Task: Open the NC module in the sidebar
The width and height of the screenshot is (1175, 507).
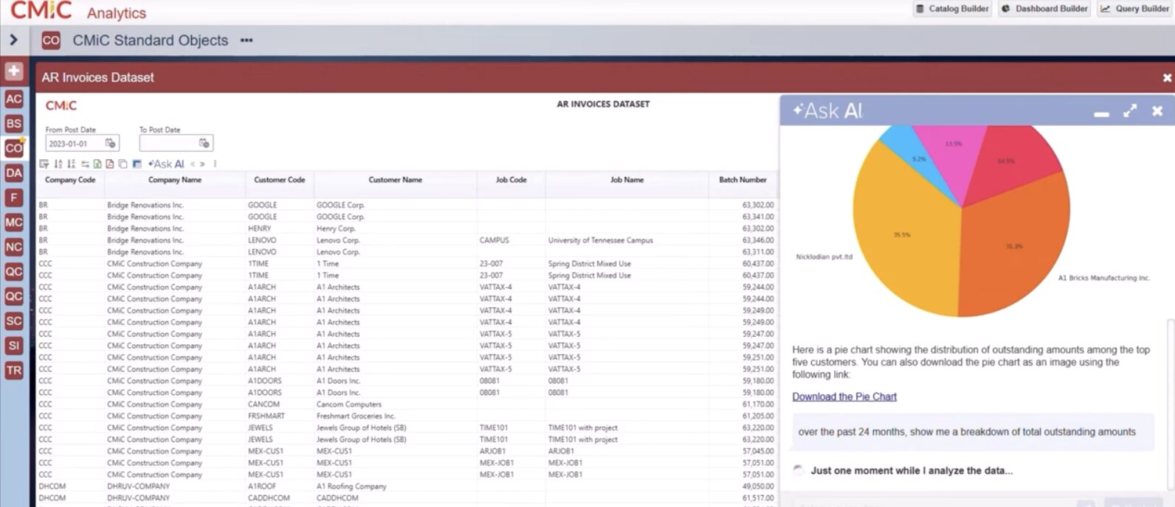Action: (x=14, y=247)
